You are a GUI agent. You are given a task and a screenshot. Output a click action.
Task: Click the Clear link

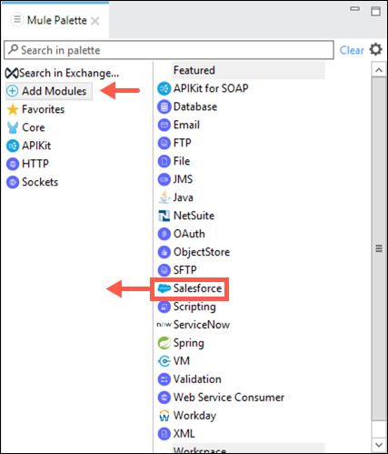pos(352,50)
